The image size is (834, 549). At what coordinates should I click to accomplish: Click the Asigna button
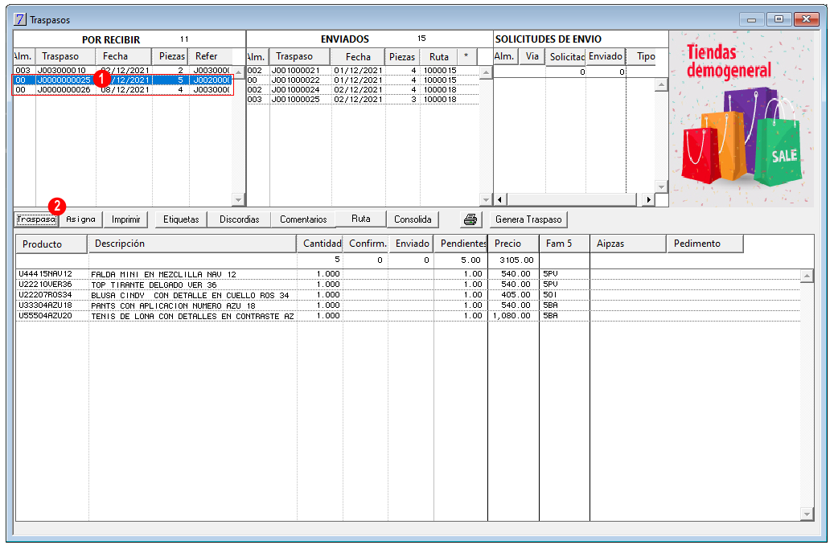[81, 219]
